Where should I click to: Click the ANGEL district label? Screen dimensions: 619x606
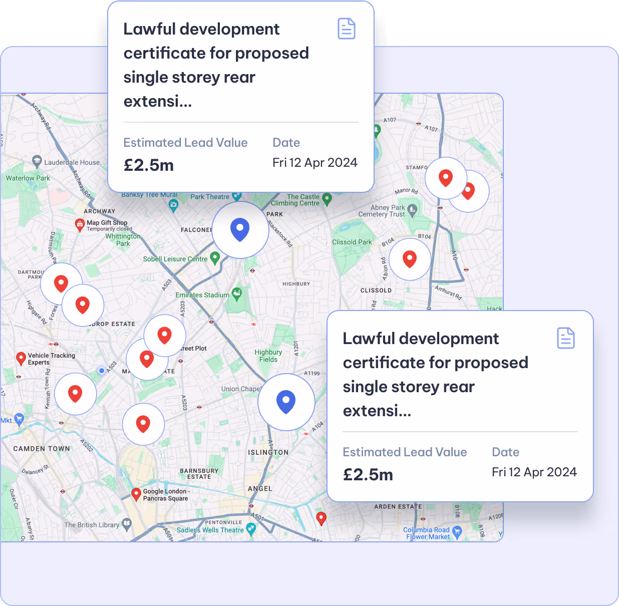coord(260,488)
